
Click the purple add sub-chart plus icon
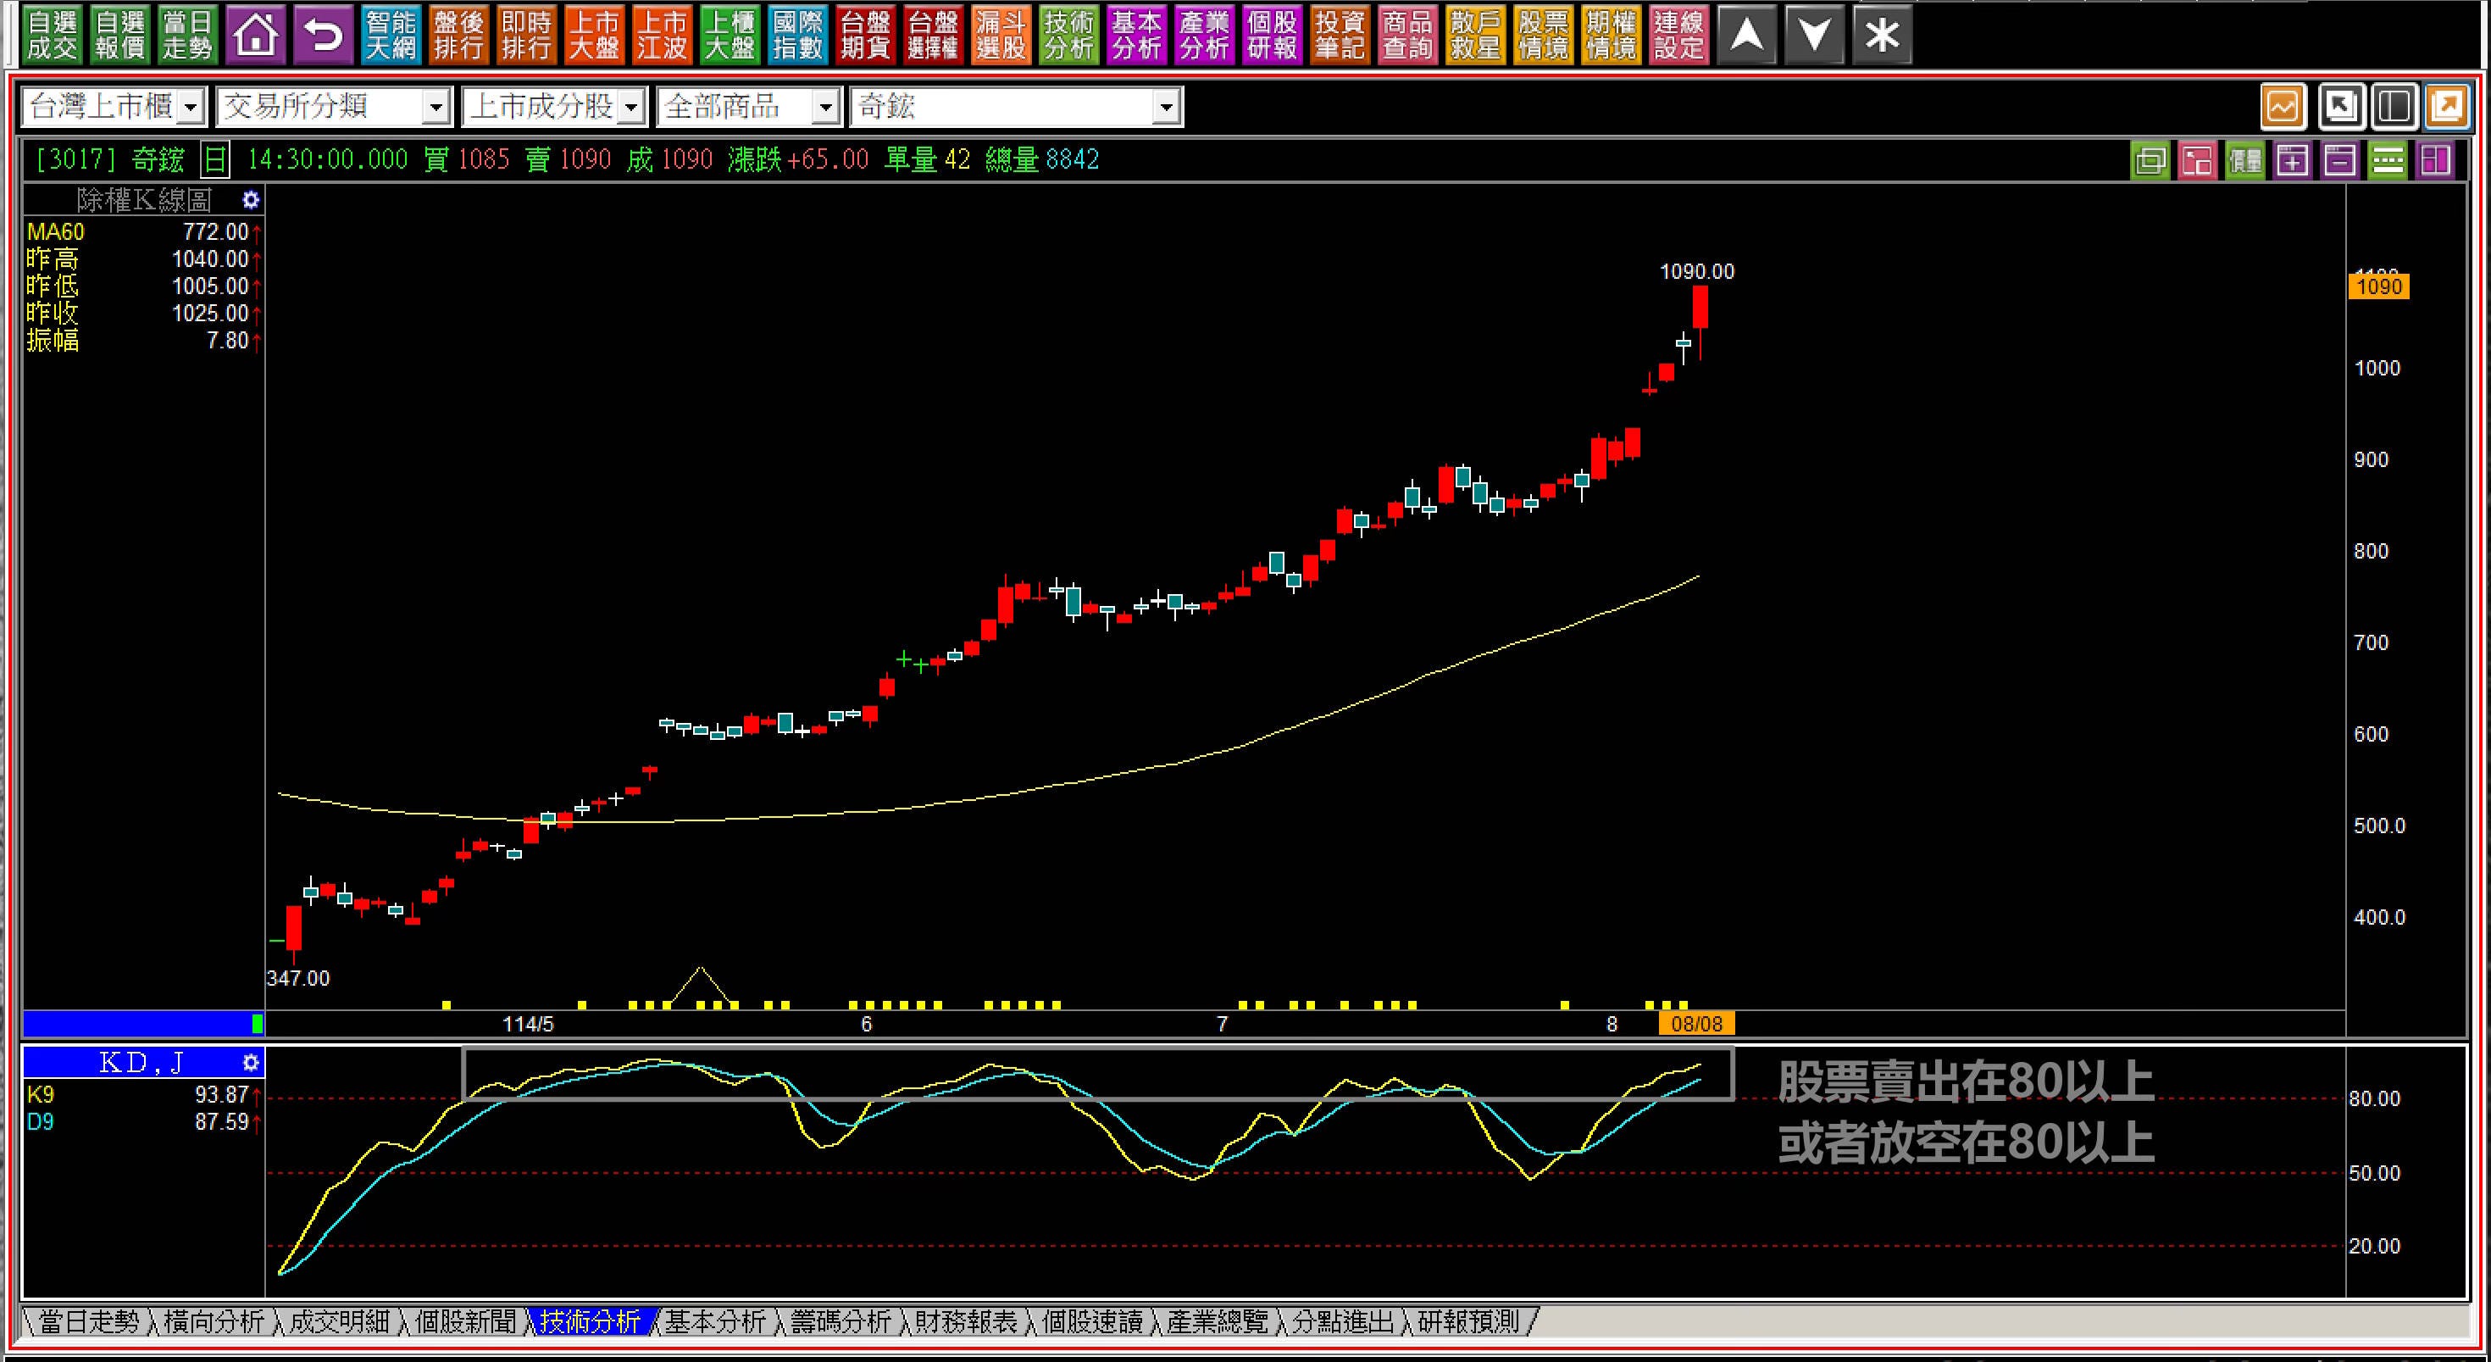tap(2292, 160)
